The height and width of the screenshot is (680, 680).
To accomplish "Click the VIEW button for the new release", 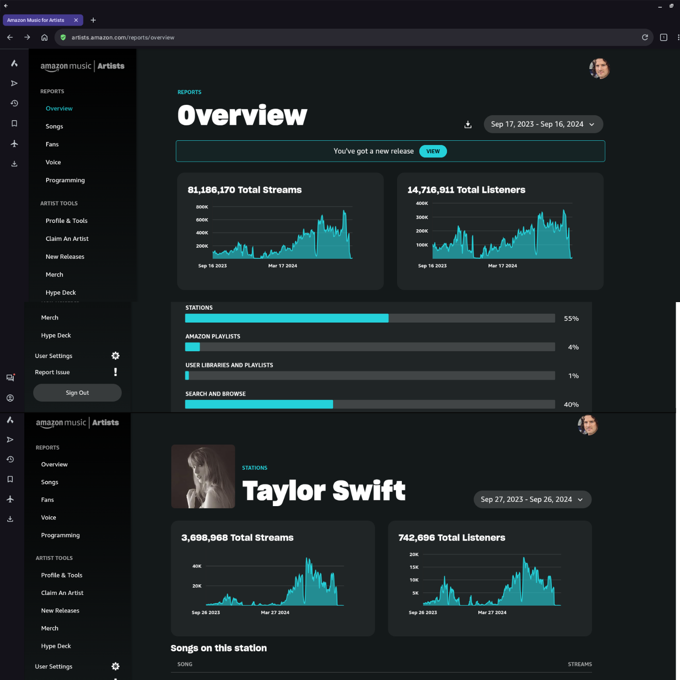I will tap(432, 151).
